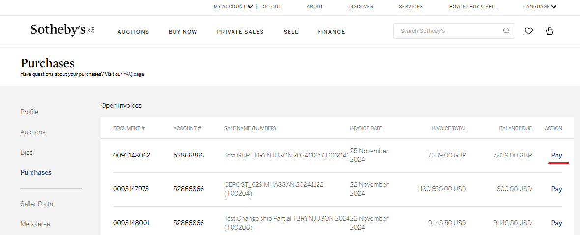Select Purchases in the sidebar

[36, 172]
